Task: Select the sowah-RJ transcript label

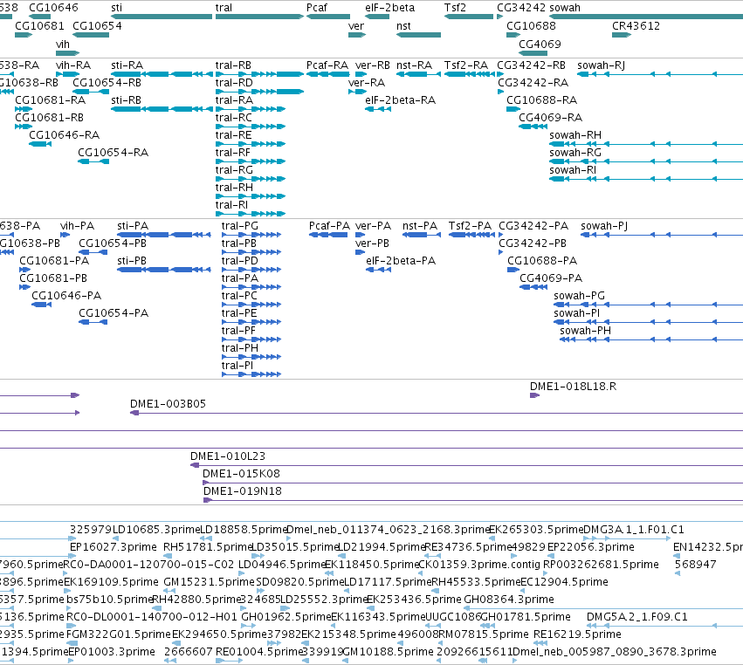Action: 601,65
